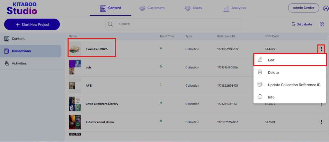Open Info from the context menu

[x=271, y=97]
